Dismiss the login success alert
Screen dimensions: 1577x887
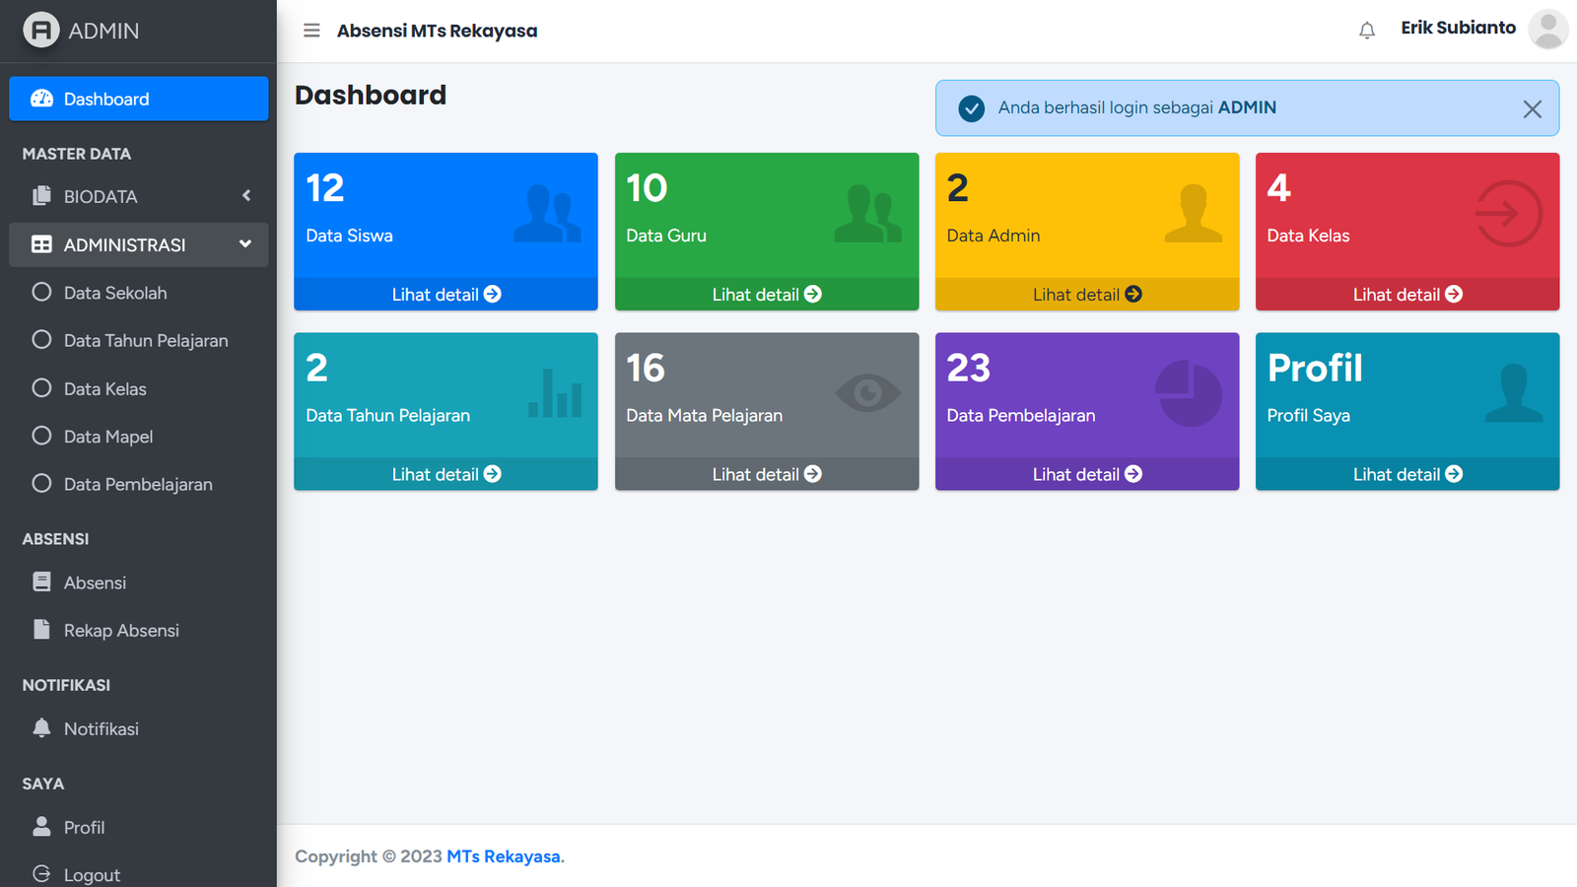coord(1532,109)
